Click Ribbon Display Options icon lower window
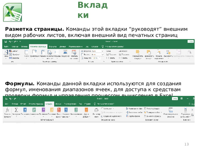 [x=182, y=98]
